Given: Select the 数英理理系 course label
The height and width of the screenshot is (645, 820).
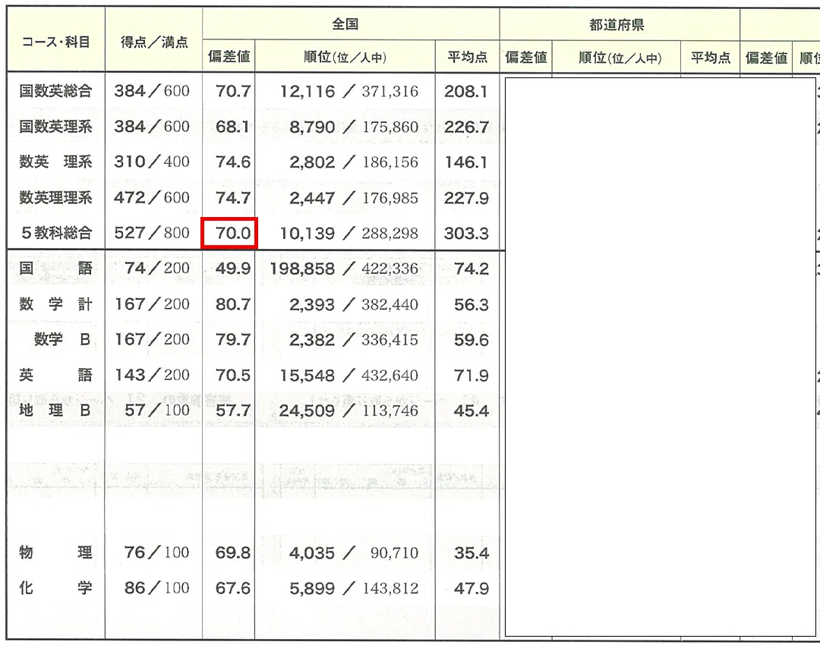Looking at the screenshot, I should click(55, 197).
